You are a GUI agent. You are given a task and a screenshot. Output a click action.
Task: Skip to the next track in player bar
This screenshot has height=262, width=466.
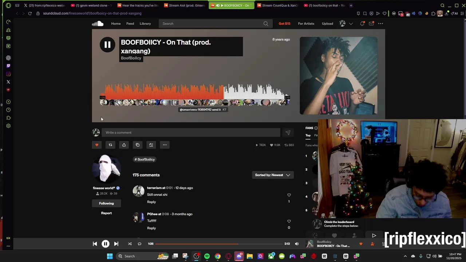point(116,244)
